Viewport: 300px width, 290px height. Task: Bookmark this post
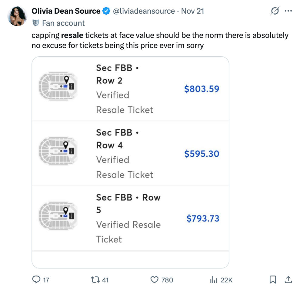272,280
